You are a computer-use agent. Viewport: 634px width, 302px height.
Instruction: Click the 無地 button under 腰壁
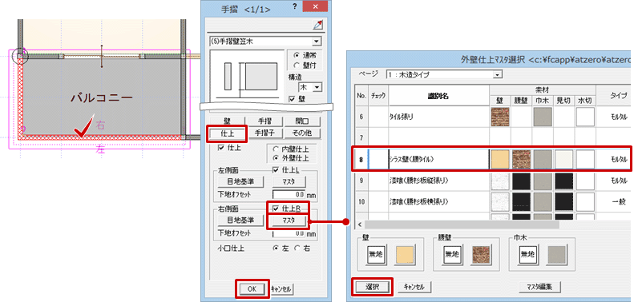coord(451,254)
